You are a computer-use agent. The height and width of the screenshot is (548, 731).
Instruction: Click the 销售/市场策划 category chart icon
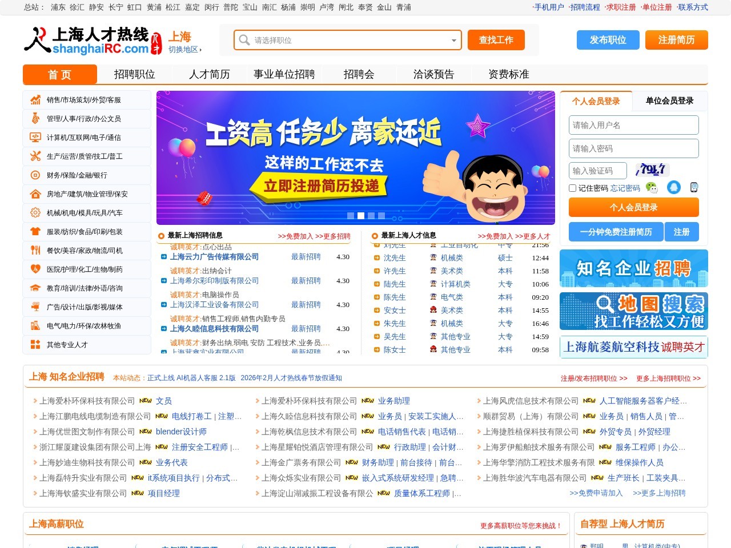[35, 100]
